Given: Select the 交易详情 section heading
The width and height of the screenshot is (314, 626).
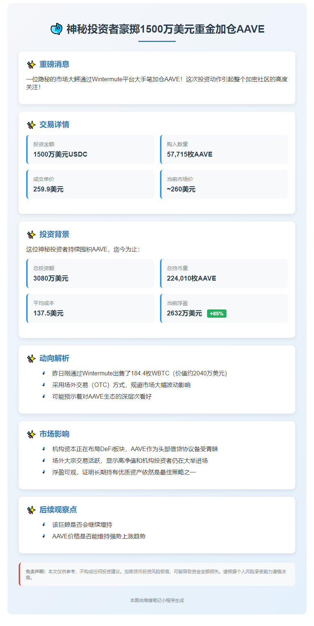Looking at the screenshot, I should coord(54,125).
